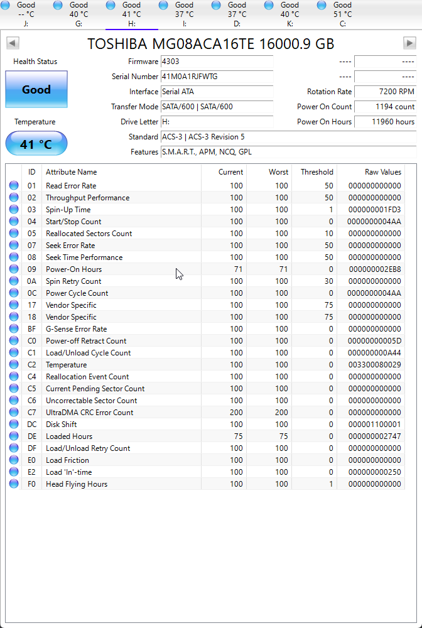Viewport: 422px width, 628px height.
Task: Click the Serial Number field
Action: point(217,77)
